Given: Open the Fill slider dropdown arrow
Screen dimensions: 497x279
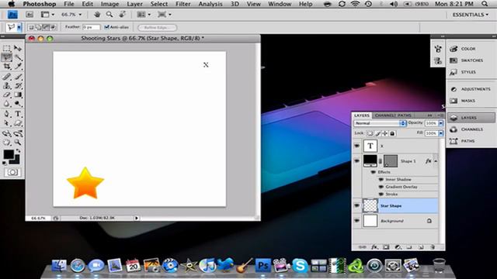Looking at the screenshot, I should click(441, 133).
